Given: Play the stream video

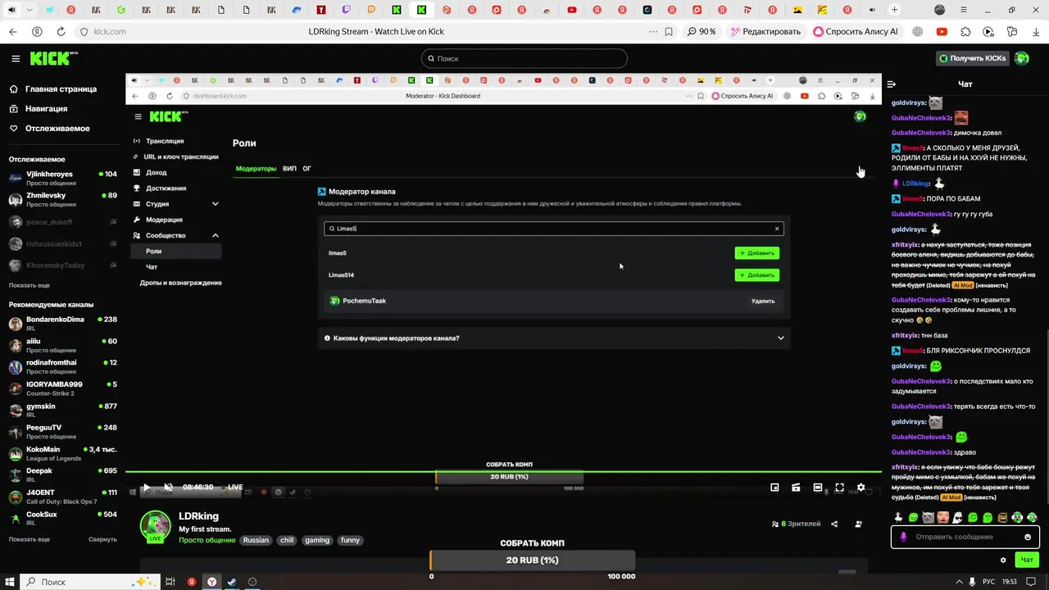Looking at the screenshot, I should pyautogui.click(x=146, y=488).
